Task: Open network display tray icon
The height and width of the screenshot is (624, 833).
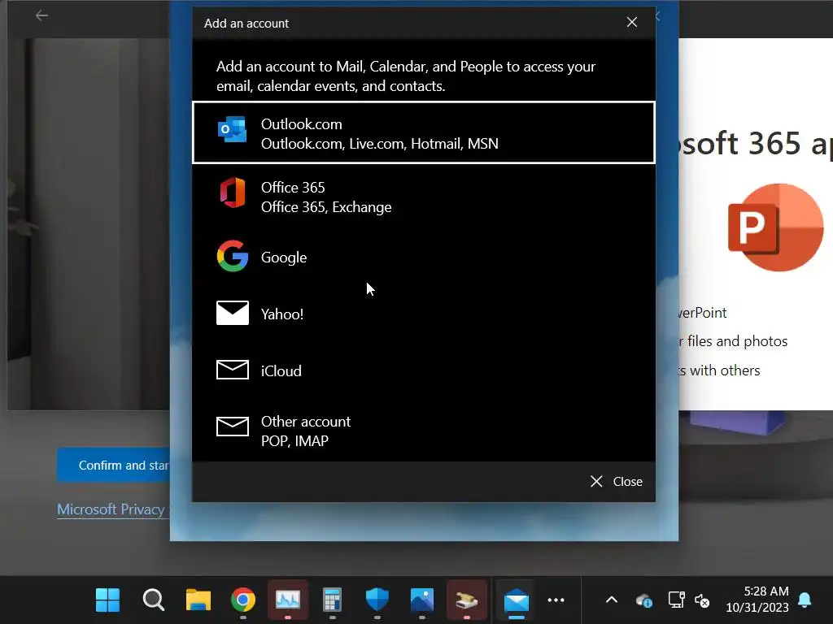Action: pyautogui.click(x=676, y=600)
